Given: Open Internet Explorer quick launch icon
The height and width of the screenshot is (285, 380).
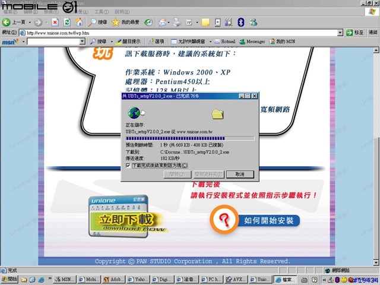Looking at the screenshot, I should coord(42,280).
